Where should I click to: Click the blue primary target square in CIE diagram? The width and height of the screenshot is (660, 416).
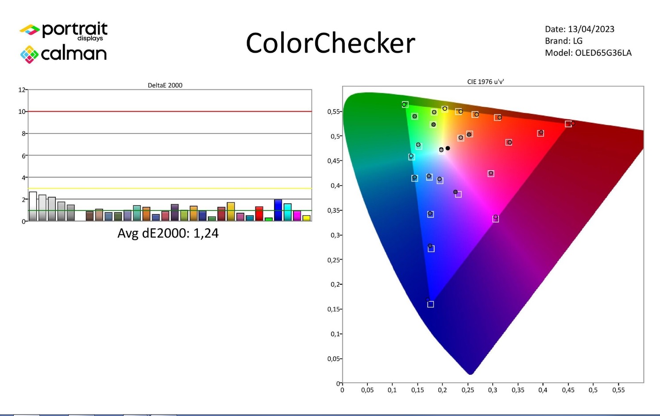point(431,304)
